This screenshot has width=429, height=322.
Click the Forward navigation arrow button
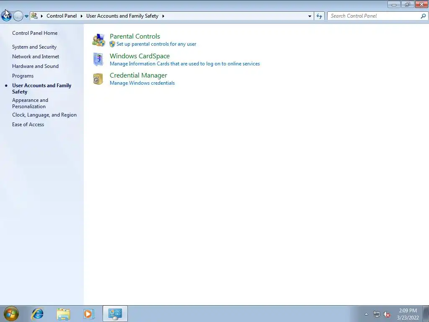pos(18,16)
